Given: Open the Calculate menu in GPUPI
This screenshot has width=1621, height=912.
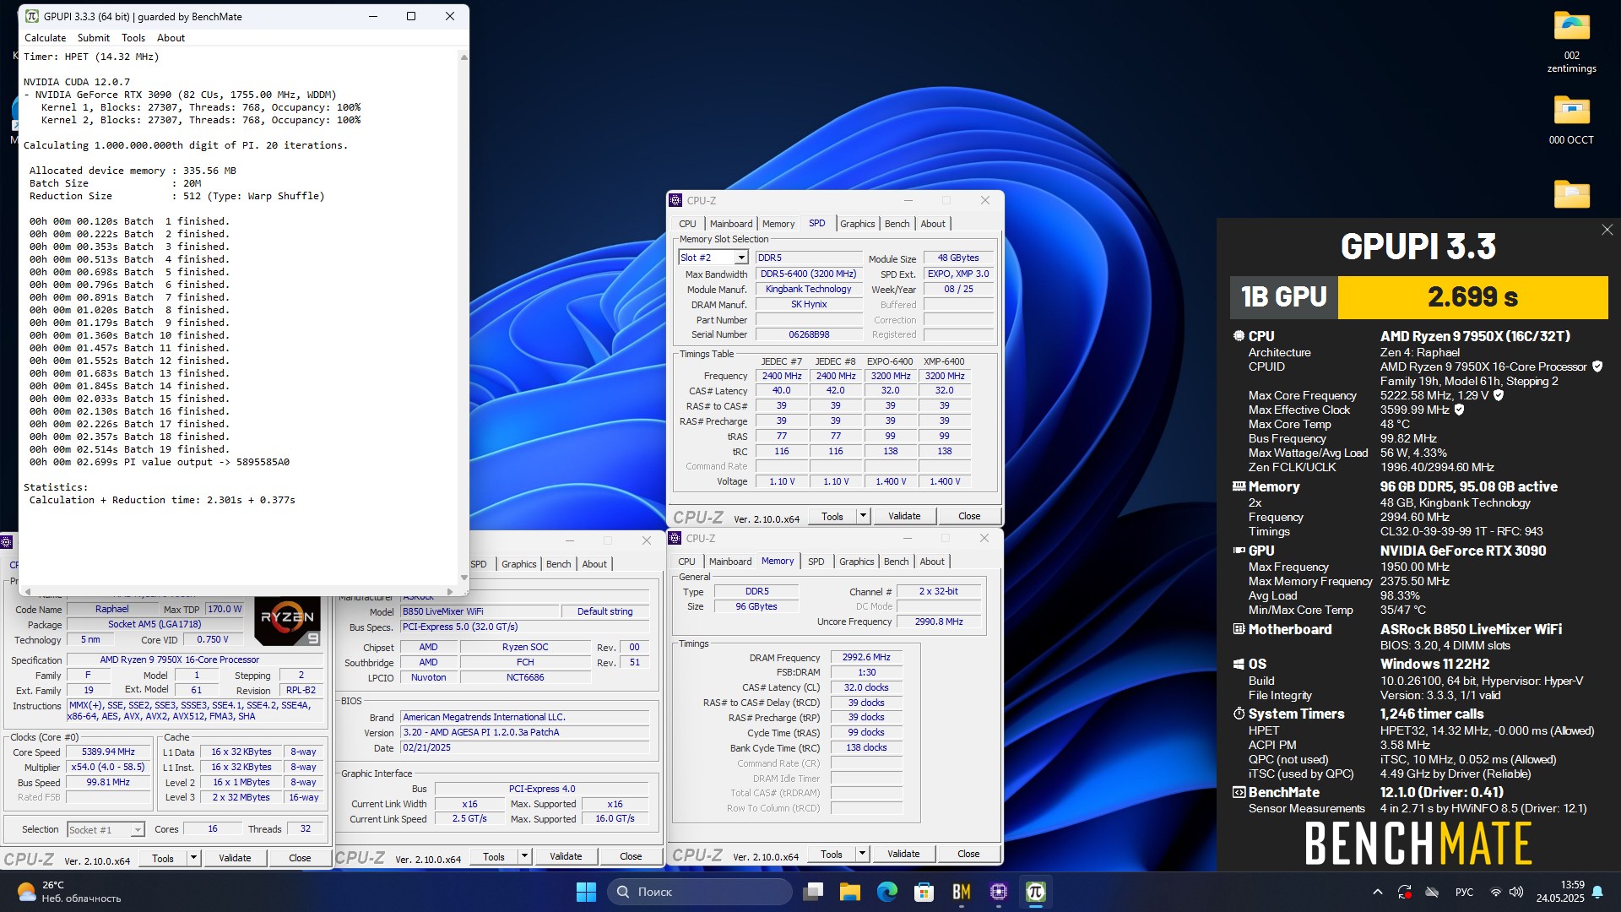Looking at the screenshot, I should pyautogui.click(x=45, y=38).
